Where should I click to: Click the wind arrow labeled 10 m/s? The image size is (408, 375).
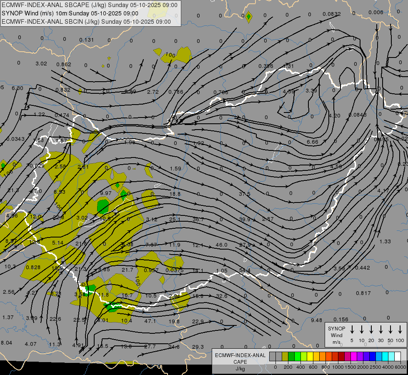pos(362,330)
